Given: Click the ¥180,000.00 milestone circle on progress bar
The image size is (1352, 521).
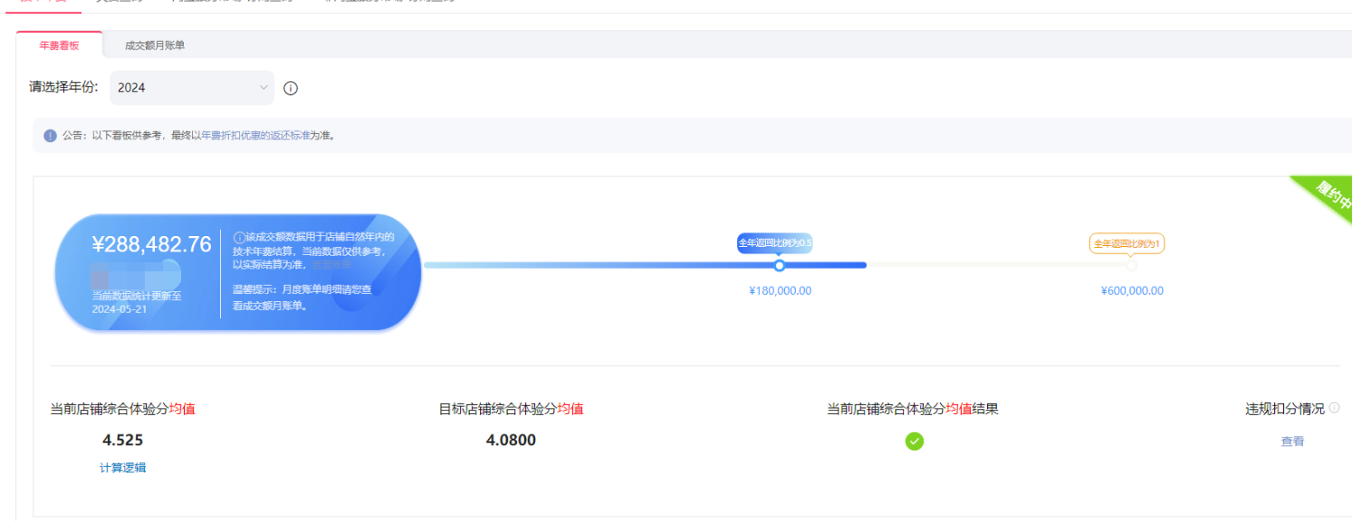Looking at the screenshot, I should click(x=780, y=265).
